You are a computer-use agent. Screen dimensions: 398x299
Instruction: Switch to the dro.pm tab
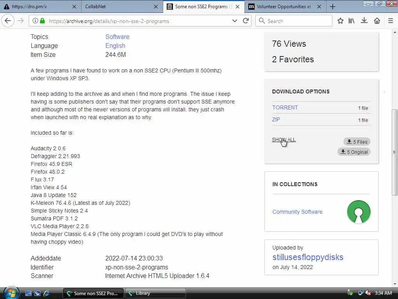click(x=41, y=7)
